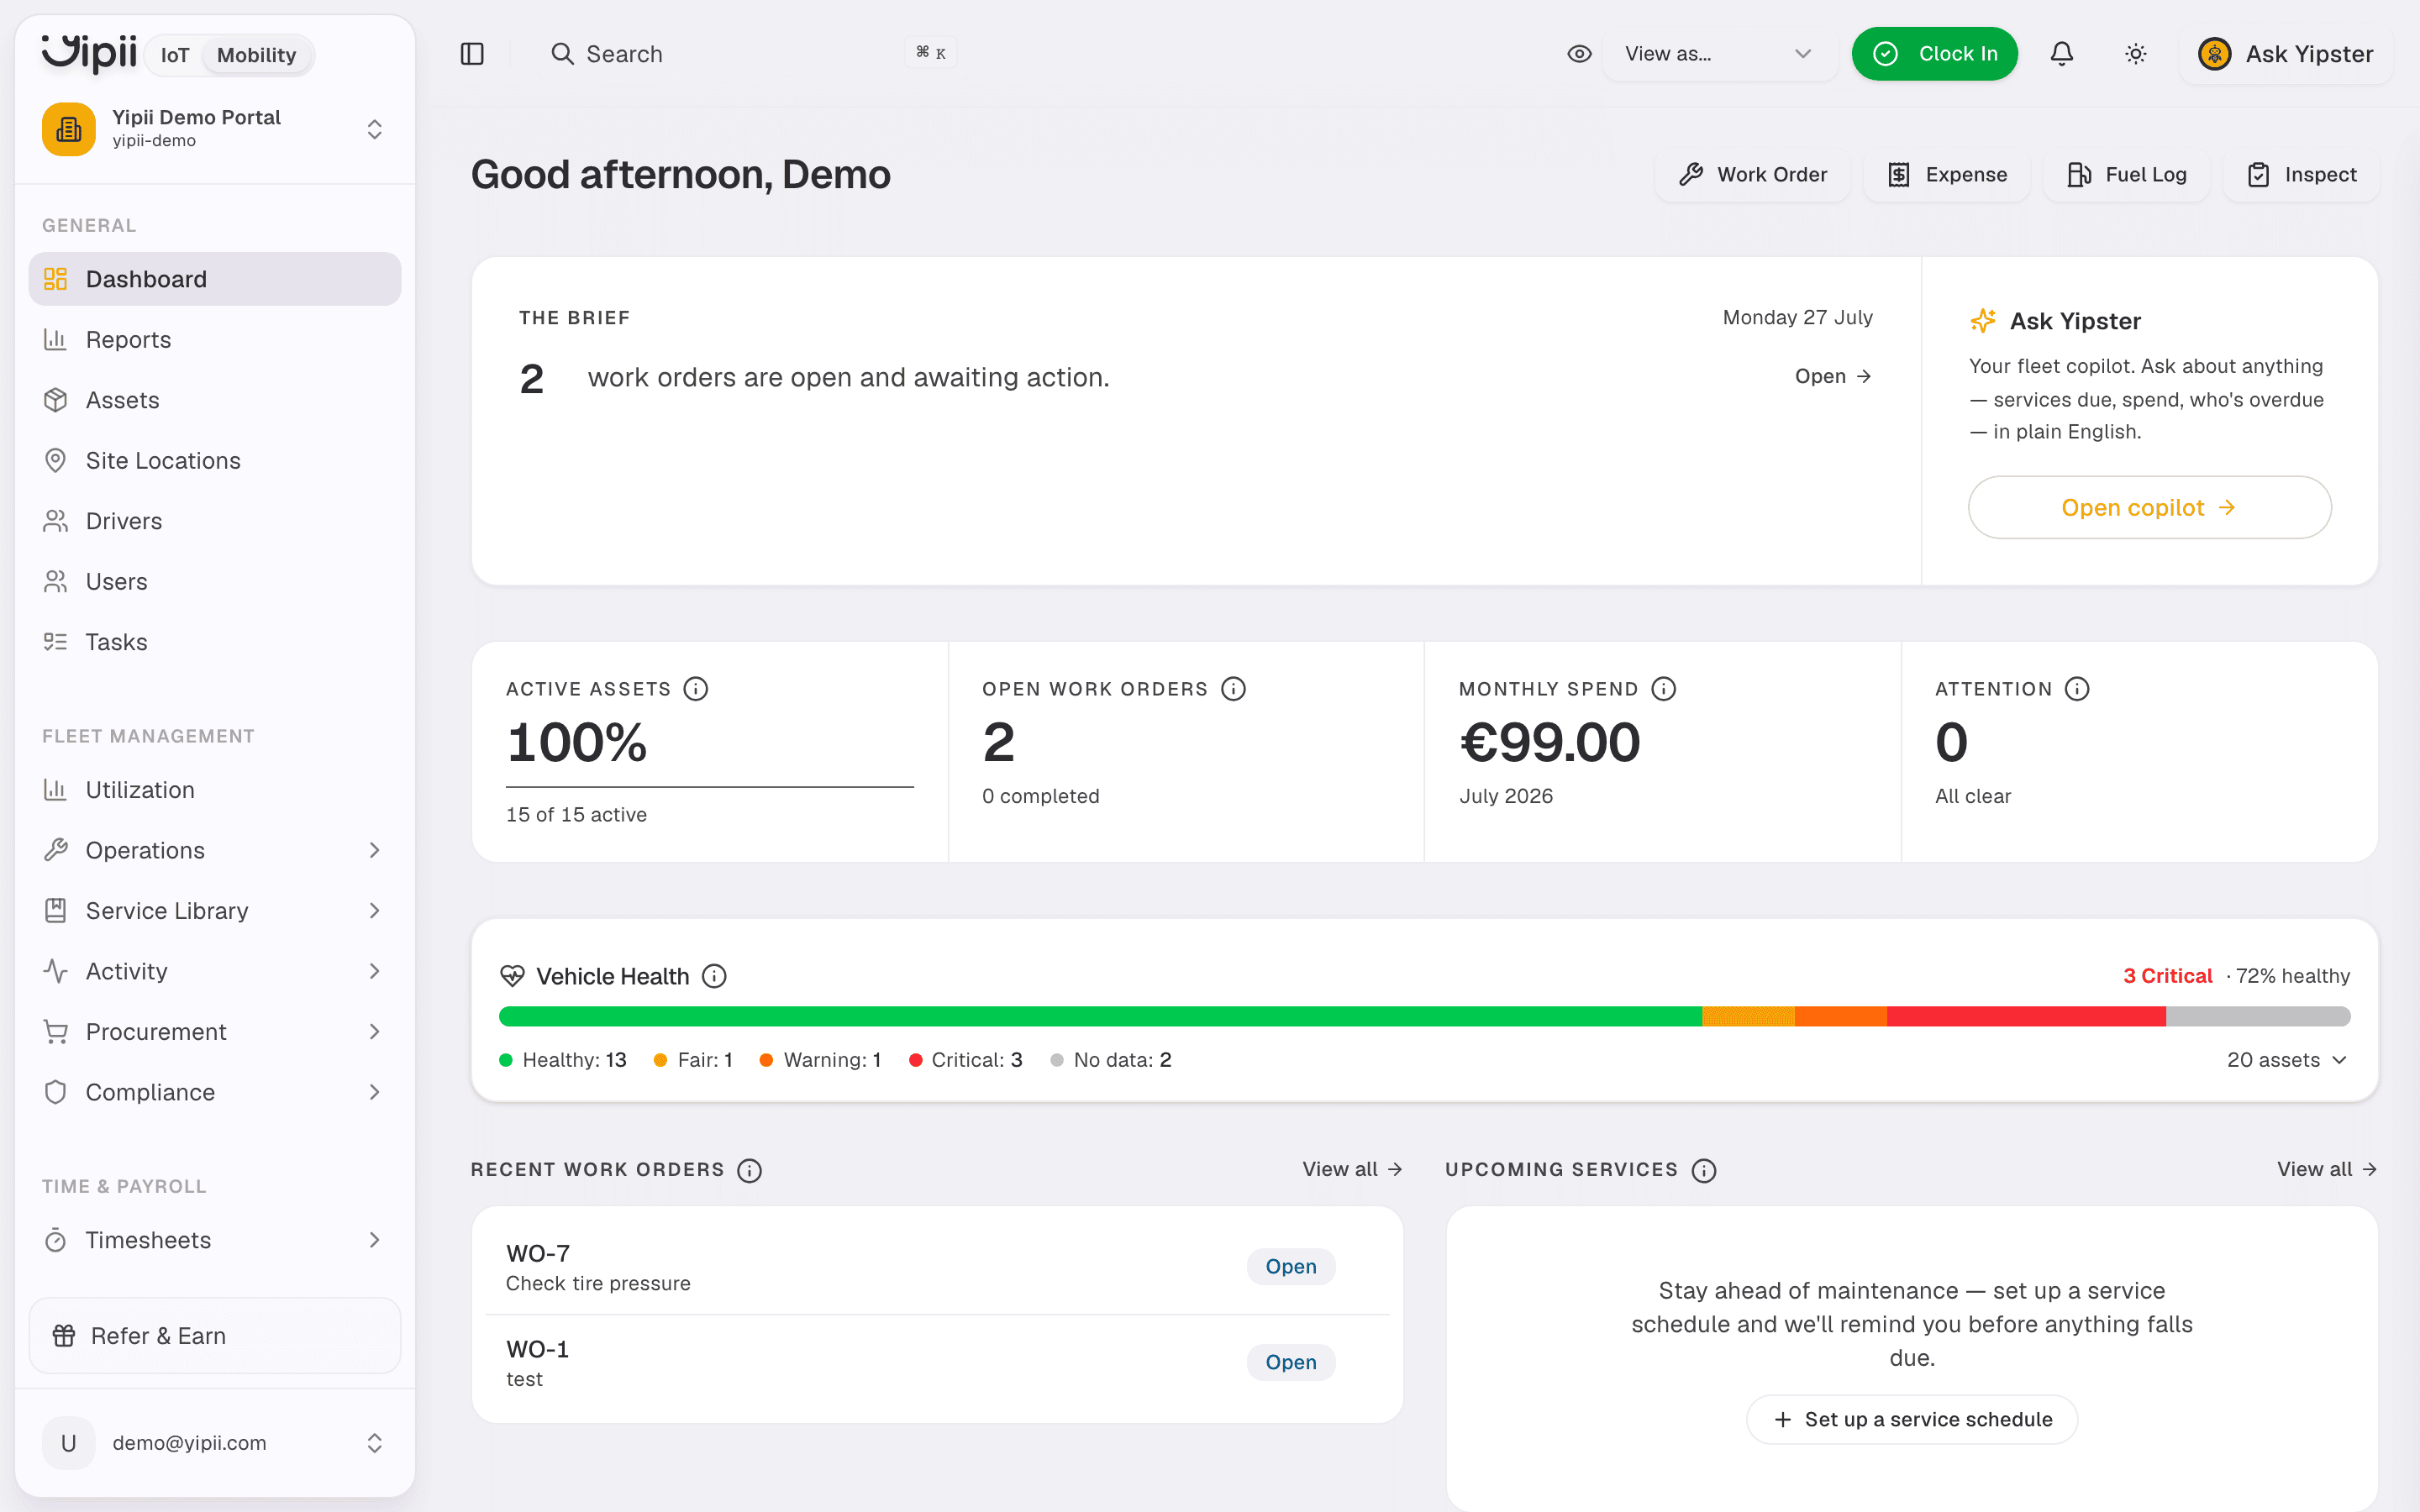Viewport: 2420px width, 1512px height.
Task: Toggle light/dark theme sun icon
Action: (x=2136, y=54)
